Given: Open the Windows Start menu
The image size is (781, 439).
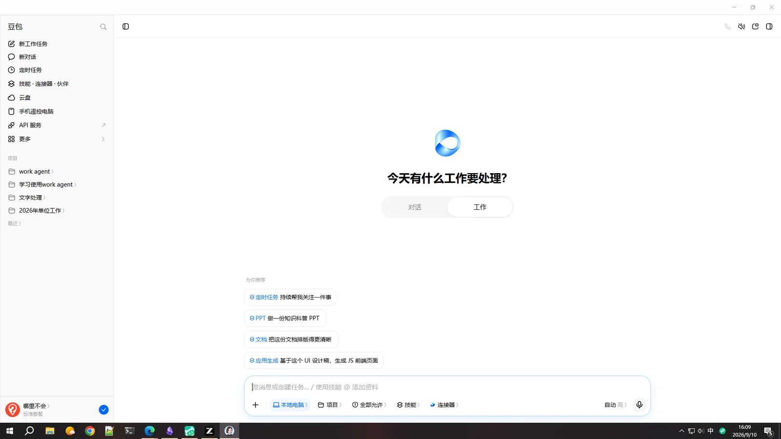Looking at the screenshot, I should tap(10, 431).
